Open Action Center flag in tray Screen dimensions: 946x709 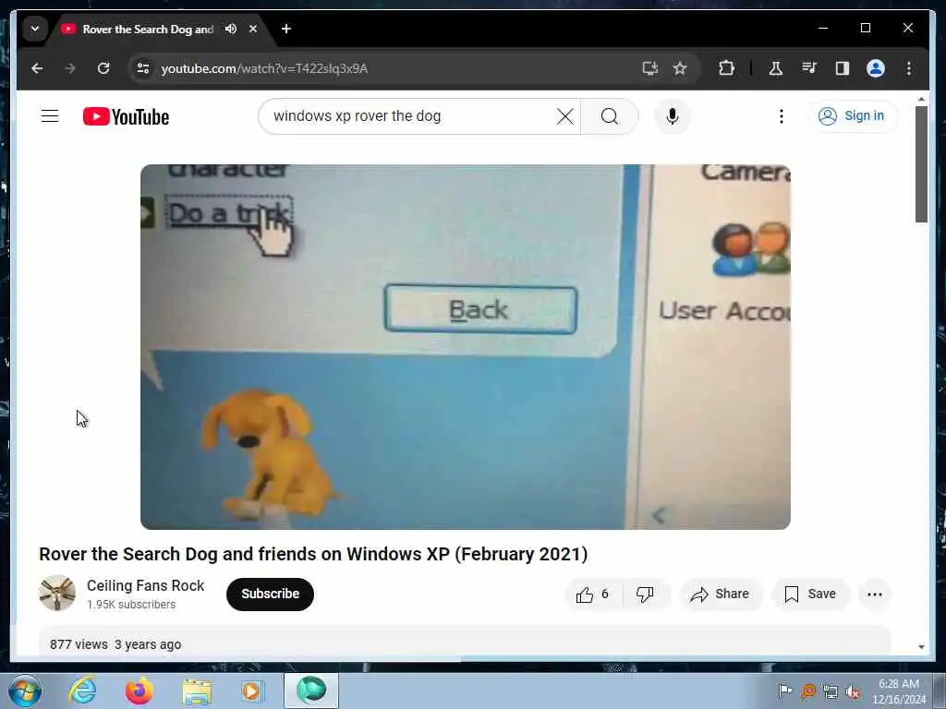pyautogui.click(x=785, y=691)
